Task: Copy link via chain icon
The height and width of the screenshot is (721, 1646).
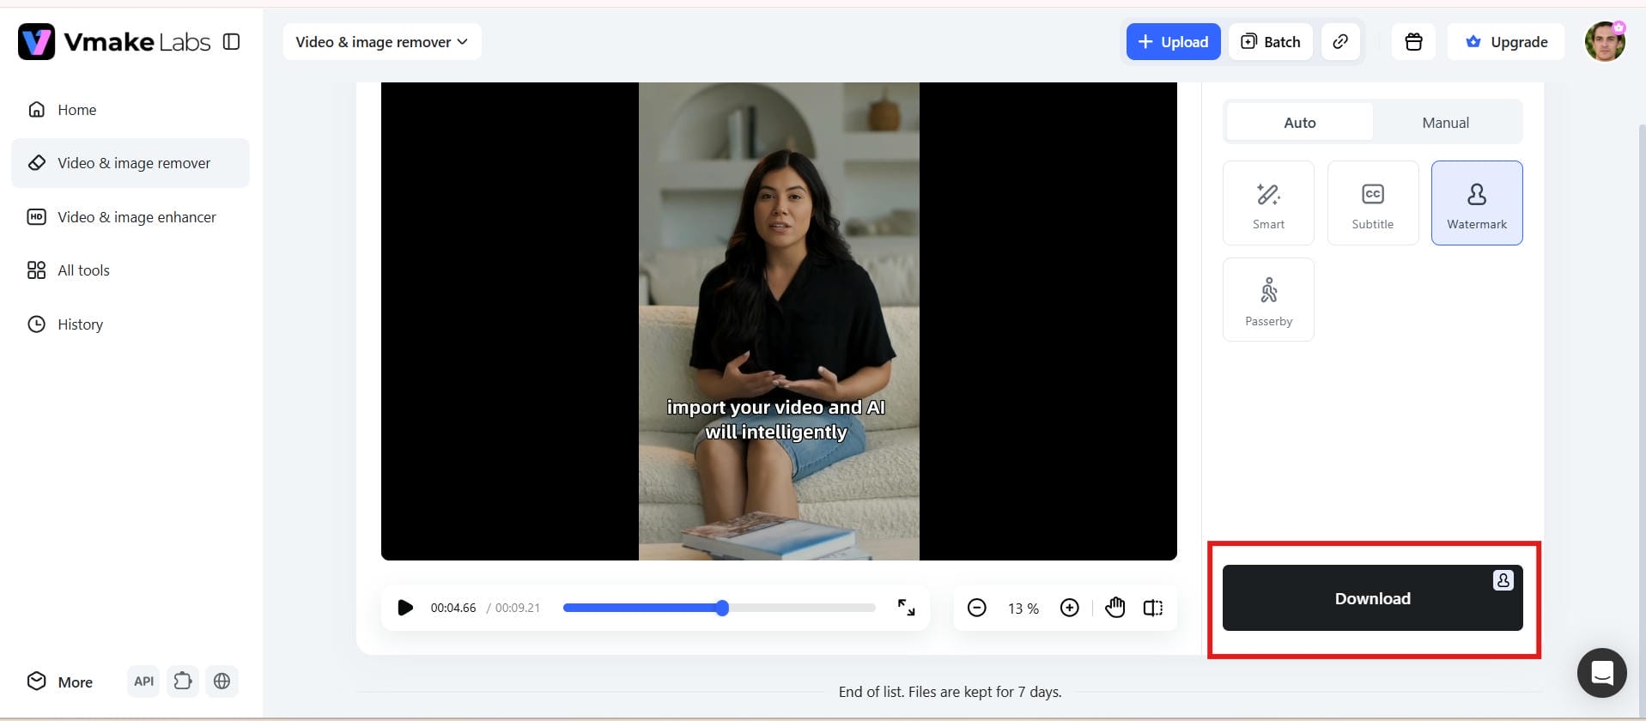Action: click(x=1339, y=41)
